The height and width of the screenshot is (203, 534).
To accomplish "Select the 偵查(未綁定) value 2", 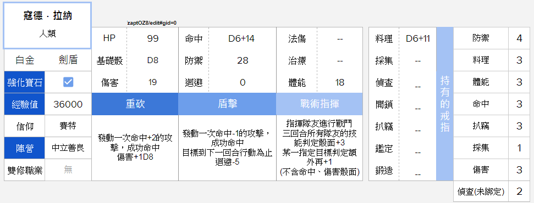I will click(519, 191).
